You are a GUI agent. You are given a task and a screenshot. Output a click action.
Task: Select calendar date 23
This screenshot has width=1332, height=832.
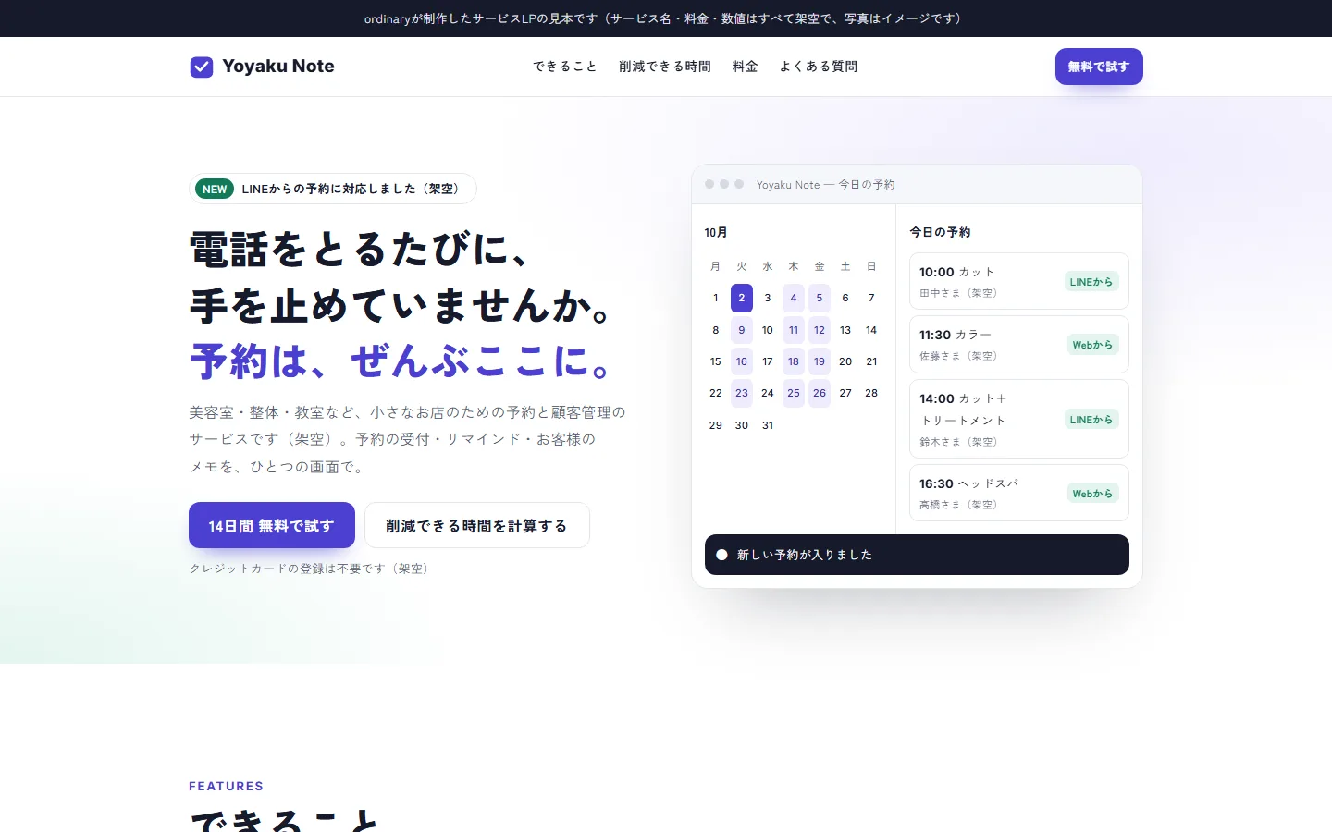coord(742,393)
